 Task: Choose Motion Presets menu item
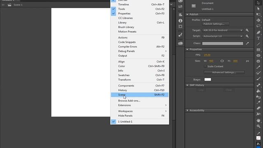coord(140,32)
